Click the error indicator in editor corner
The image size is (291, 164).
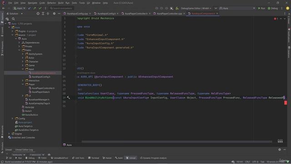pos(276,19)
